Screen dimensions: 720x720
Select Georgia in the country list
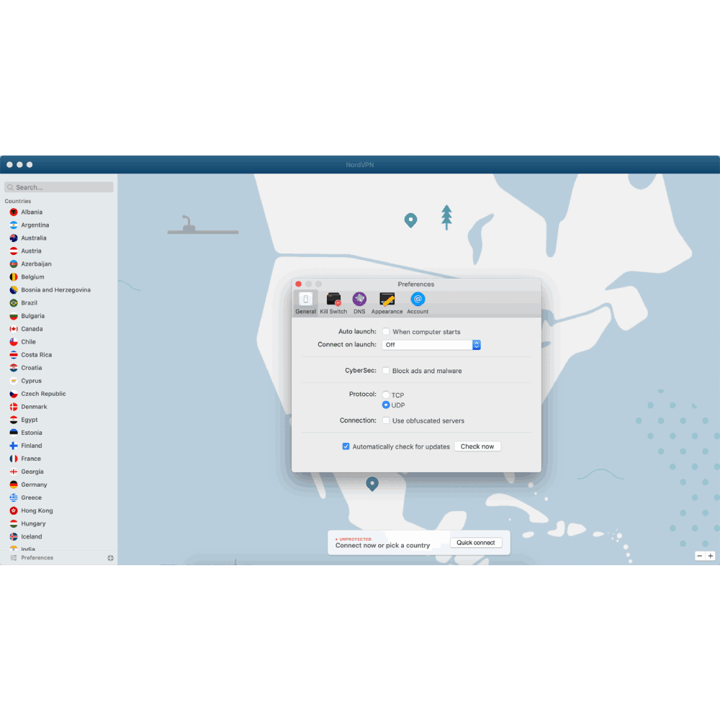click(x=59, y=472)
